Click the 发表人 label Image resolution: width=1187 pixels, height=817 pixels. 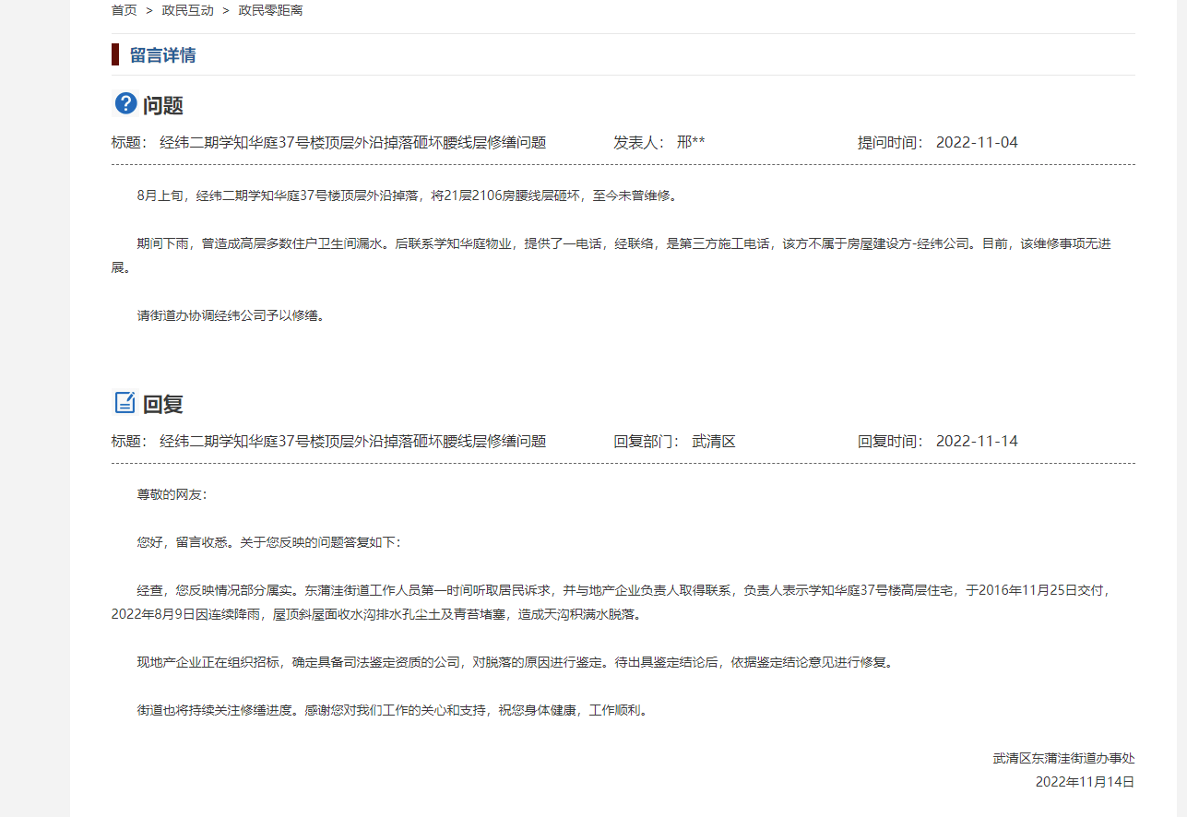[638, 143]
